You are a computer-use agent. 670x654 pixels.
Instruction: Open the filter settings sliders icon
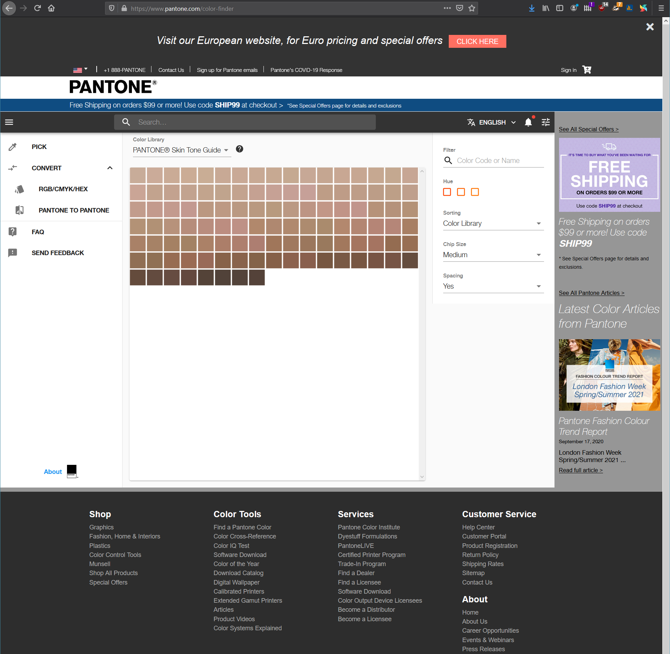coord(545,122)
